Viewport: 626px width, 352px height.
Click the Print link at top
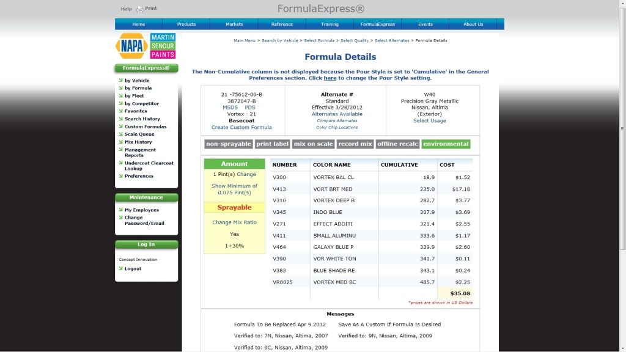click(151, 8)
